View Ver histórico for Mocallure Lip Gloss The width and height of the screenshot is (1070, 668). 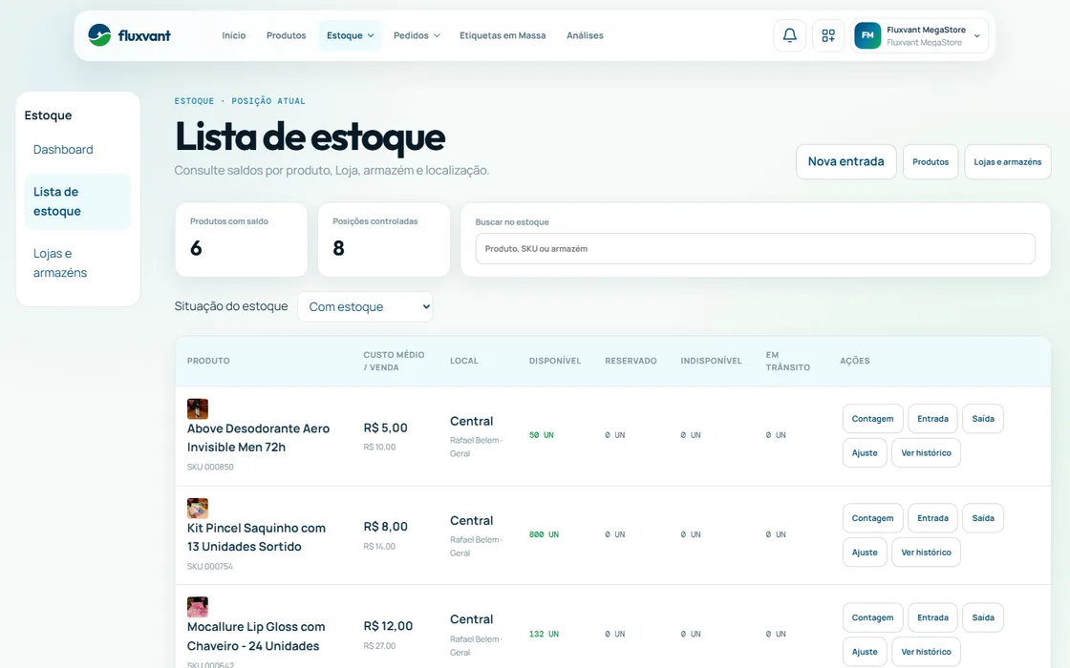coord(926,652)
